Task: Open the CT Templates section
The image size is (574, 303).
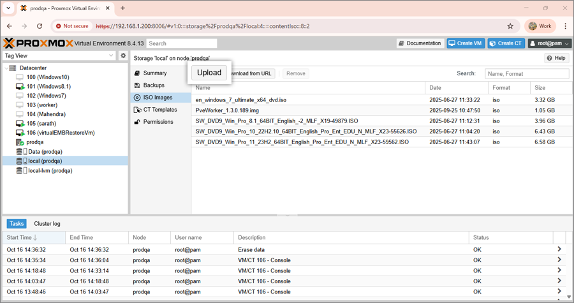Action: tap(159, 110)
